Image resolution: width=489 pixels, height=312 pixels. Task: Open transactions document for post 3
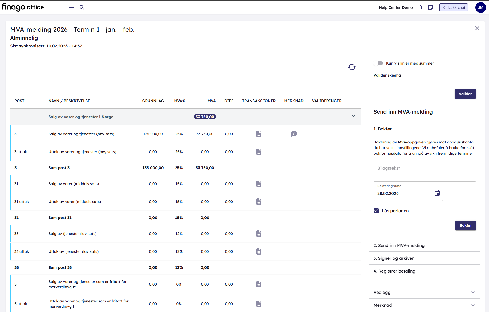259,134
